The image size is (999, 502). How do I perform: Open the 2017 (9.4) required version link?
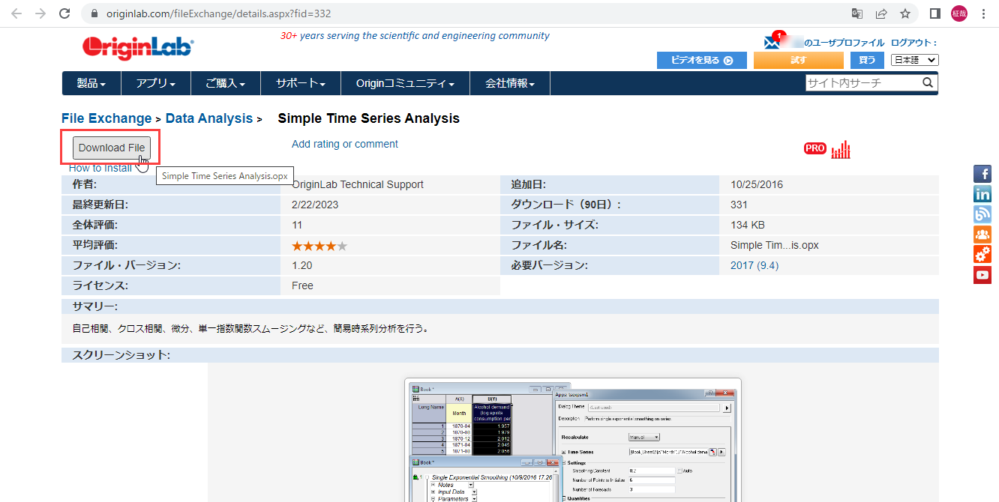click(x=754, y=265)
